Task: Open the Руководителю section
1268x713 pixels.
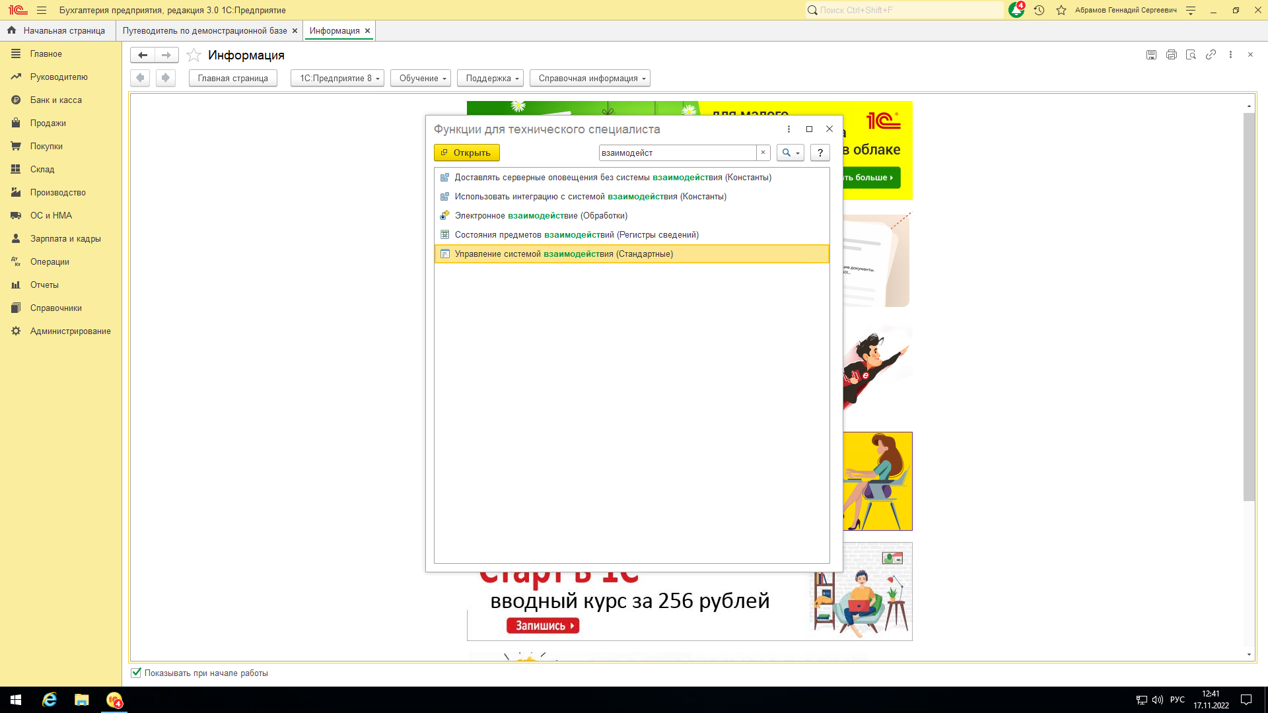Action: [61, 77]
